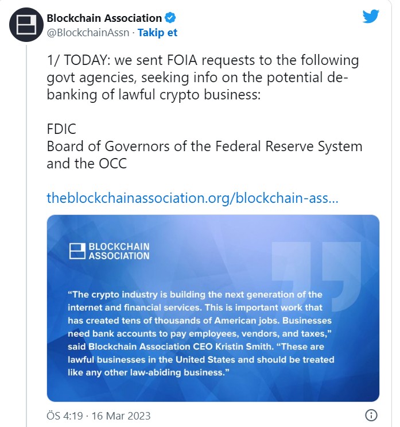
Task: Click the FDIC line in the tweet
Action: (x=61, y=129)
